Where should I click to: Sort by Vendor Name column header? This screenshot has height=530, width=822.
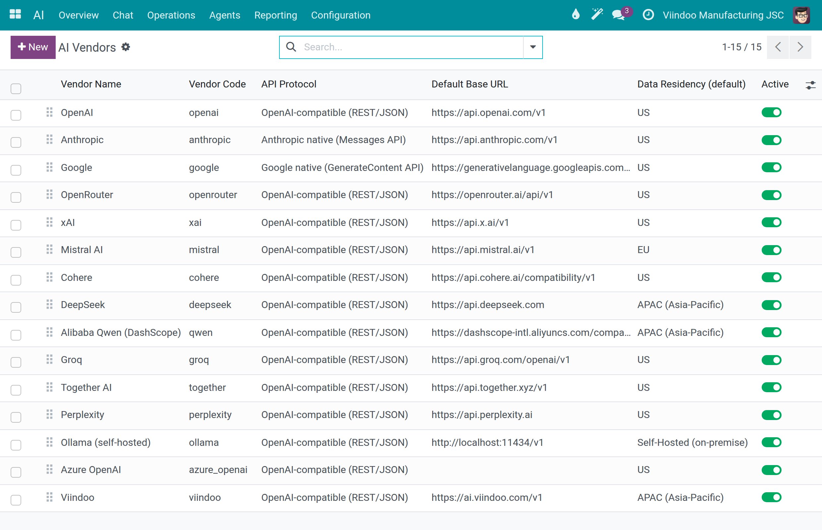click(91, 84)
